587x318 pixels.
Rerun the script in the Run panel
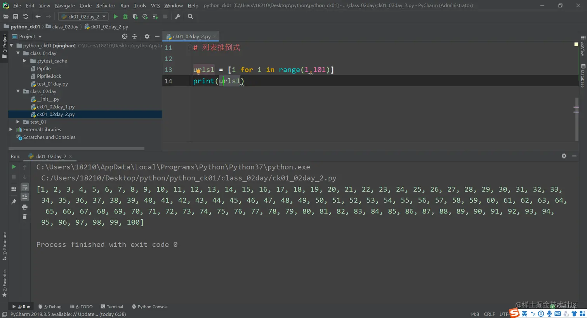14,167
